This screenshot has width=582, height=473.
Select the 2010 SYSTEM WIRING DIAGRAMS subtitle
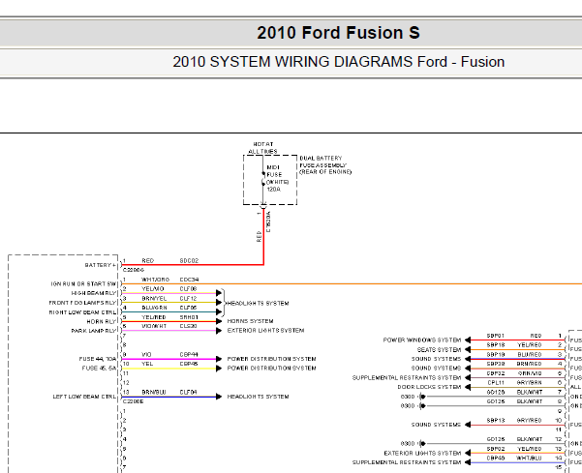click(x=339, y=62)
